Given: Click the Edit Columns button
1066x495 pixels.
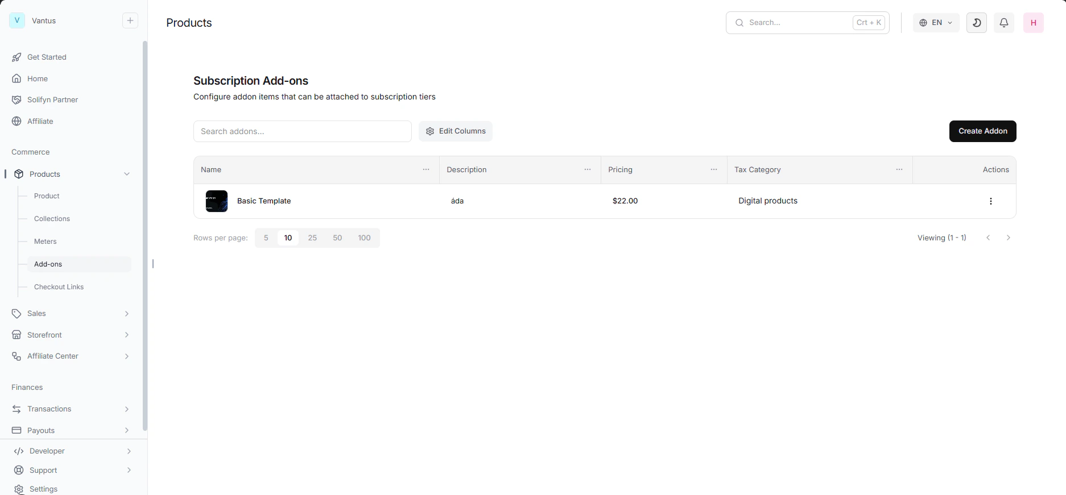Looking at the screenshot, I should coord(456,131).
